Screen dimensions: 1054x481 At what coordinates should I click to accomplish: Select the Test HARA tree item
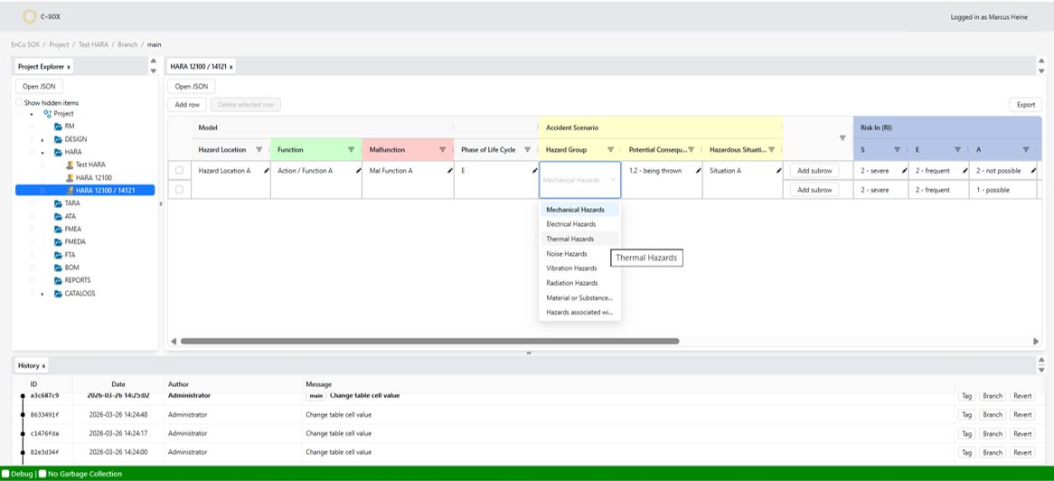click(89, 165)
